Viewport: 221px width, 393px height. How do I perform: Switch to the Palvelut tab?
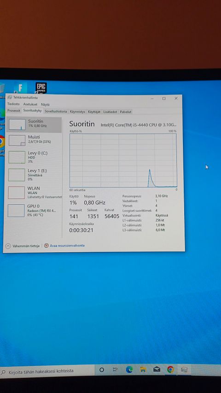(125, 112)
